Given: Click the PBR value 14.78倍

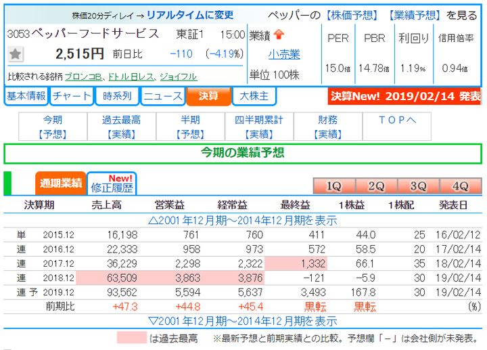Looking at the screenshot, I should click(374, 68).
